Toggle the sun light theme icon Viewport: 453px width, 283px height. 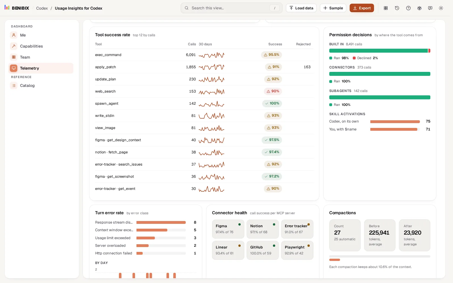pos(441,8)
